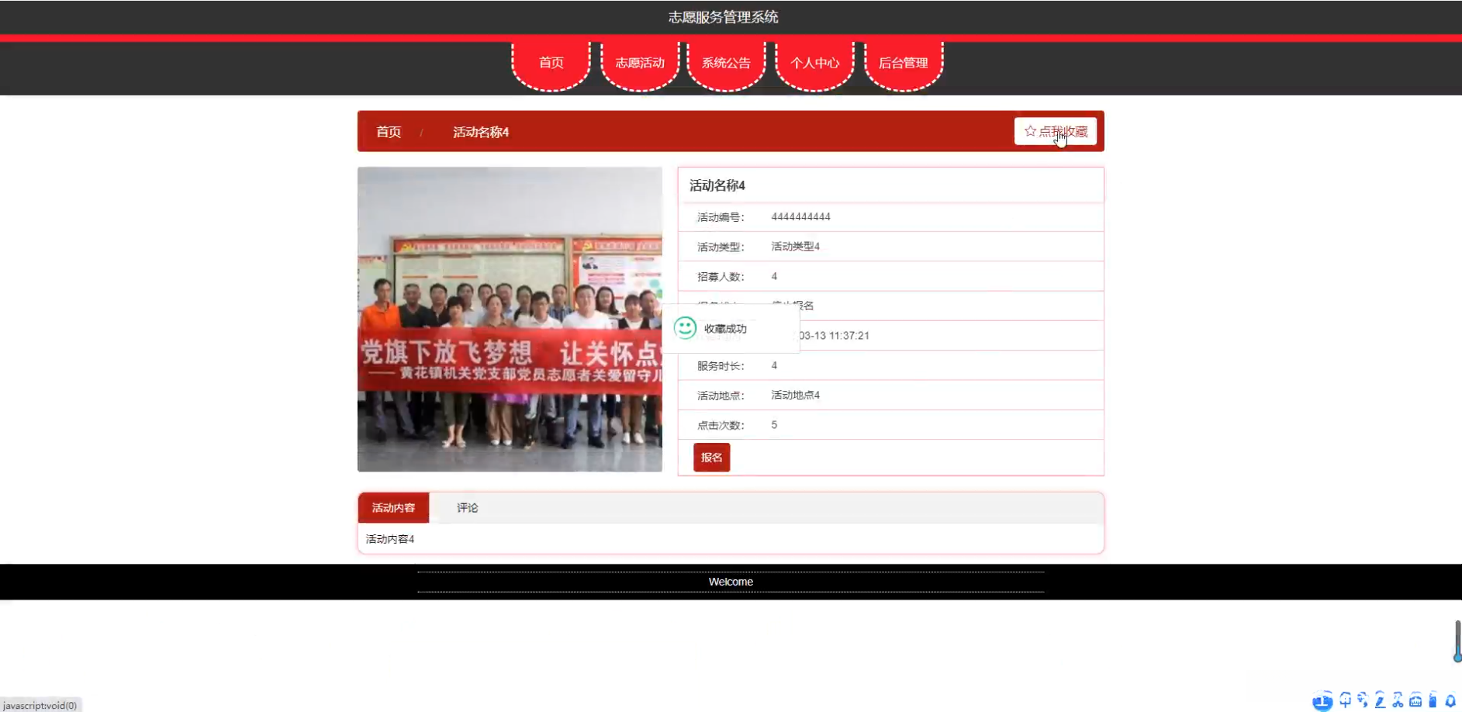Click the 活动类型4 value
Screen dimensions: 1462x712
point(795,247)
